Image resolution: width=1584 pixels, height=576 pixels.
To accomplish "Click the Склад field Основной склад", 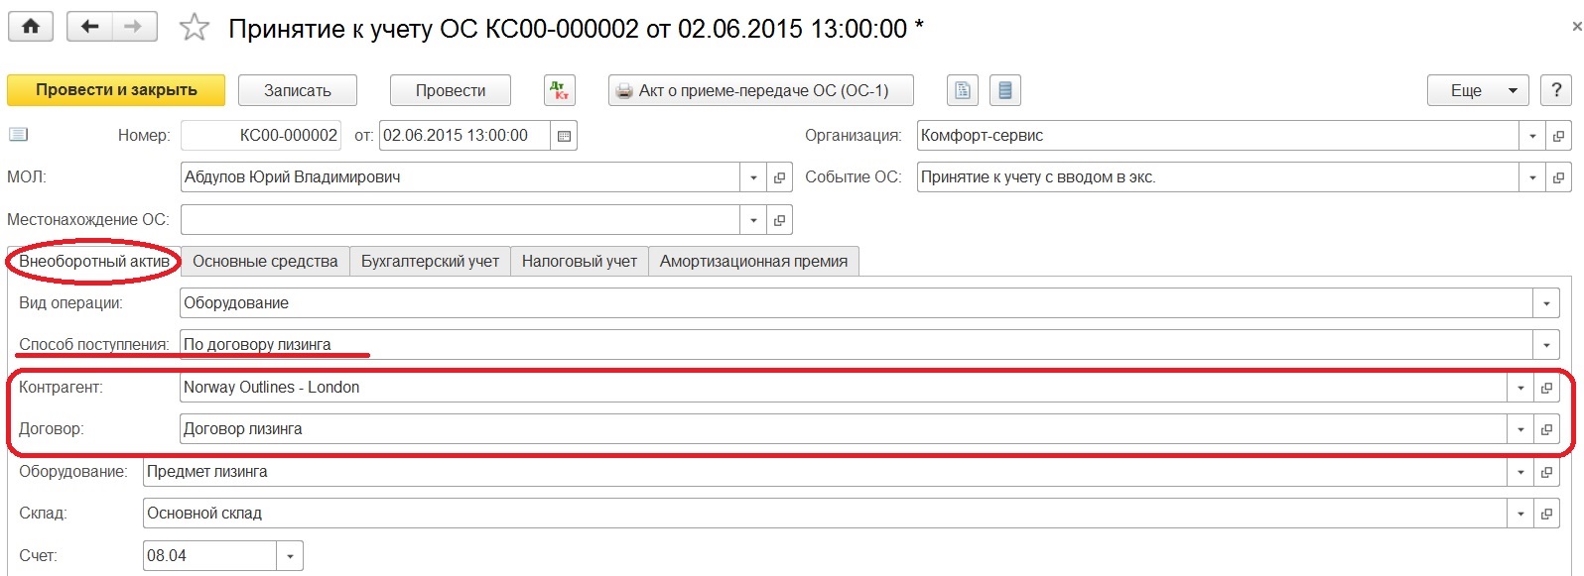I will pyautogui.click(x=825, y=514).
